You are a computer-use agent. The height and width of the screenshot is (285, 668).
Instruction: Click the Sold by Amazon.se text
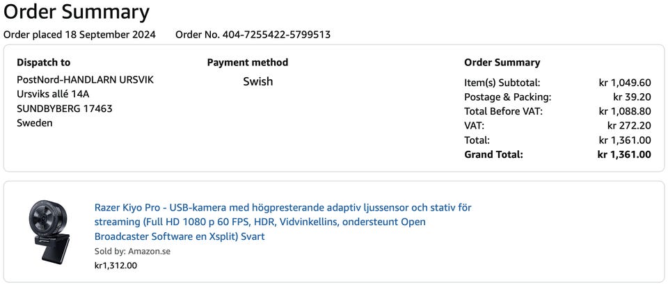[x=132, y=251]
